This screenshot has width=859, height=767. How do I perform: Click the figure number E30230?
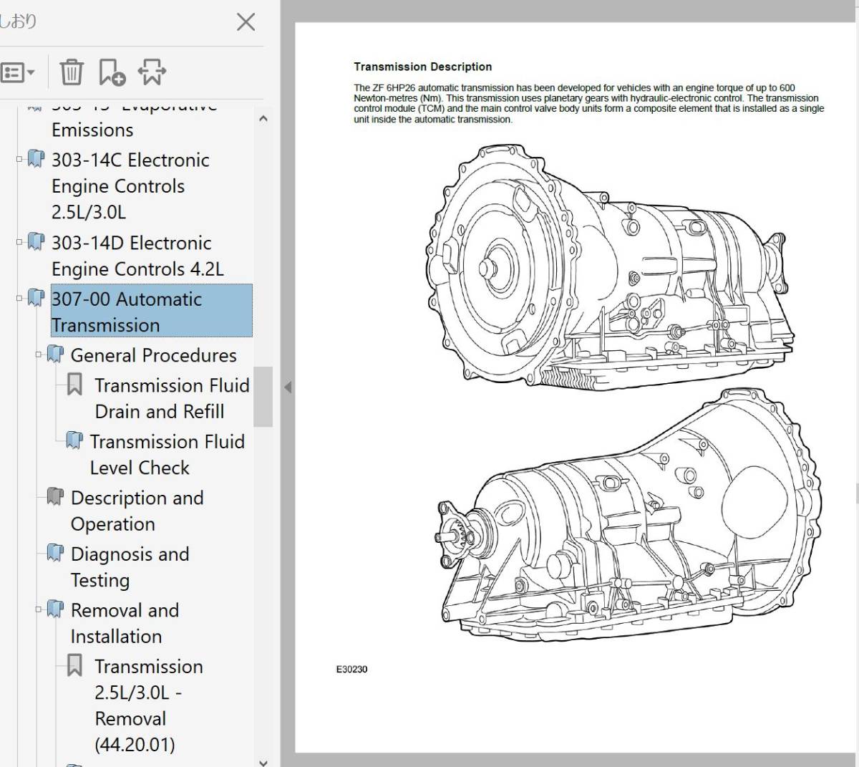(x=351, y=670)
